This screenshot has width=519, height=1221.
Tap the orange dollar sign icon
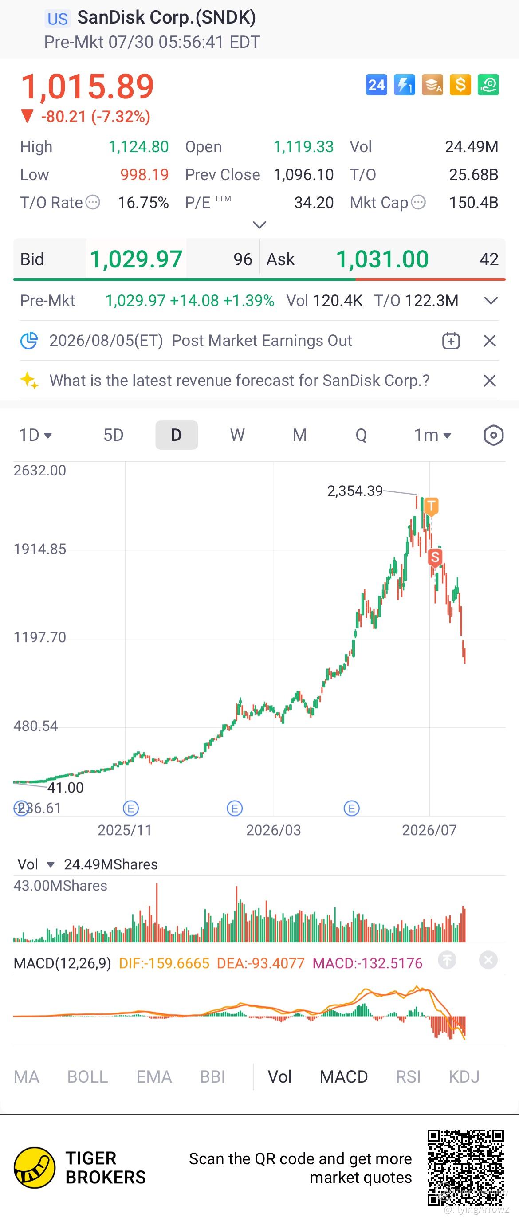point(460,85)
